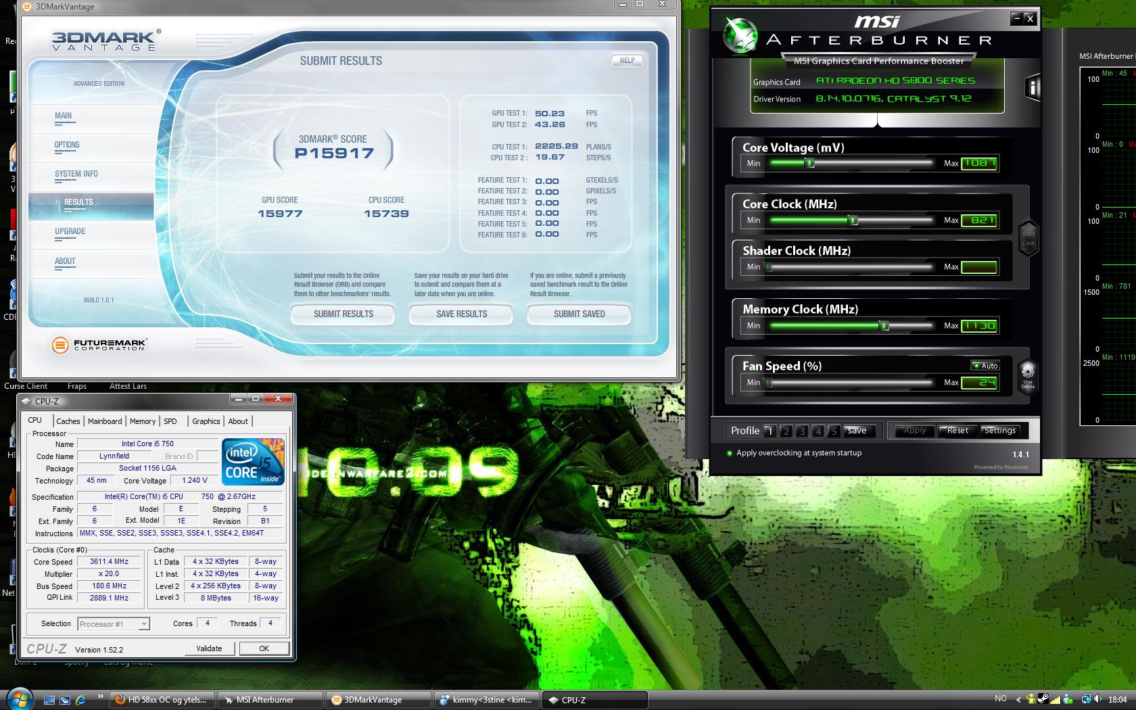This screenshot has width=1136, height=710.
Task: Click the CPU-Z taskbar button
Action: click(x=595, y=700)
